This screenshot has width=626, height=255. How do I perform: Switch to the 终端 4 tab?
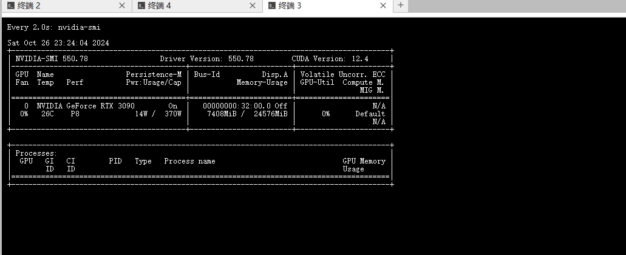click(160, 5)
